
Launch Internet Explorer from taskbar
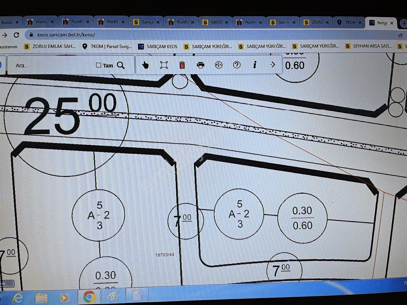pos(18,297)
